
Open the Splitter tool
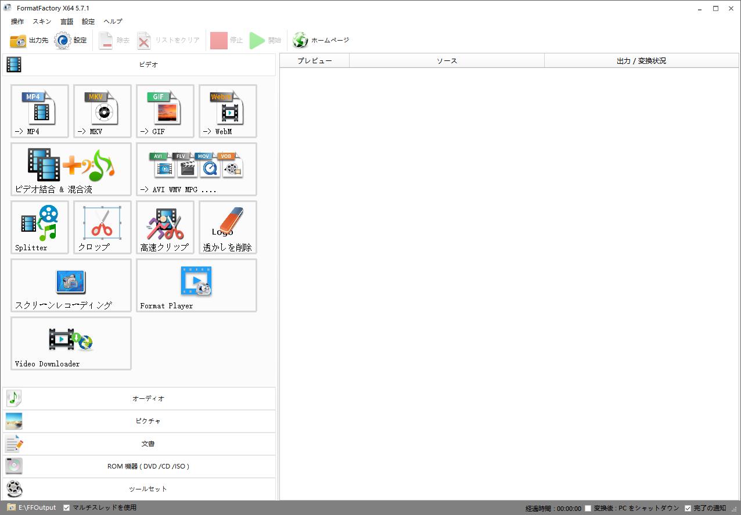(x=39, y=227)
